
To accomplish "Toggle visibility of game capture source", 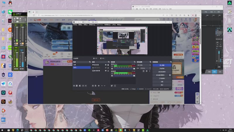I will [x=106, y=65].
